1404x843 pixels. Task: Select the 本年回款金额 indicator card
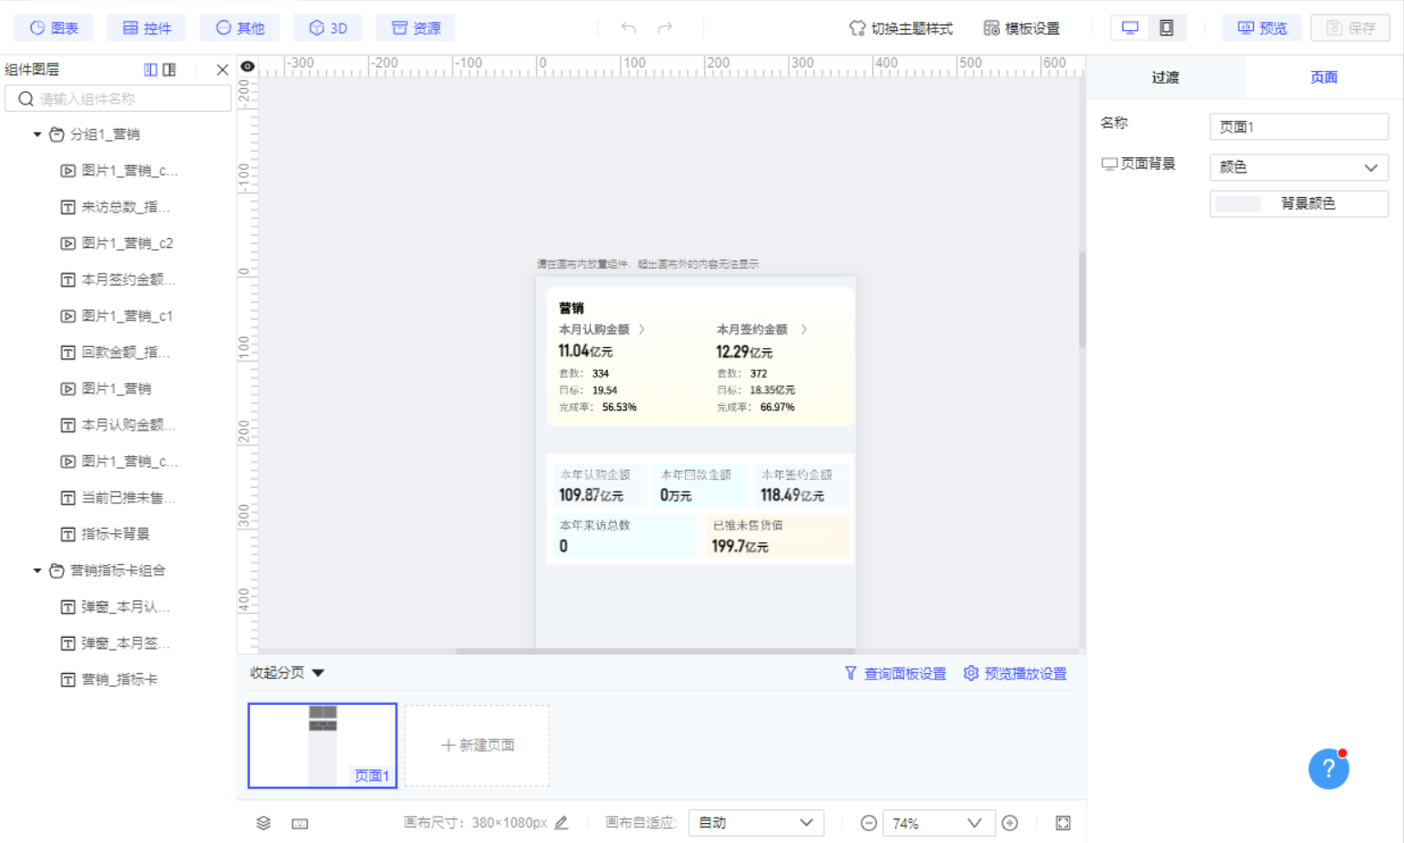pos(701,485)
